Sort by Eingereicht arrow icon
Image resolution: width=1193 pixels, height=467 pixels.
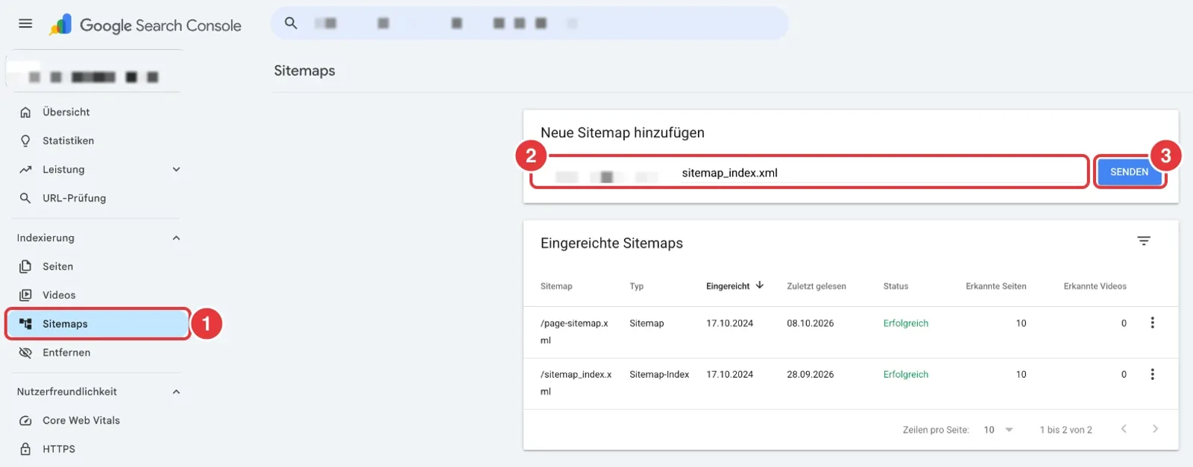pos(760,285)
